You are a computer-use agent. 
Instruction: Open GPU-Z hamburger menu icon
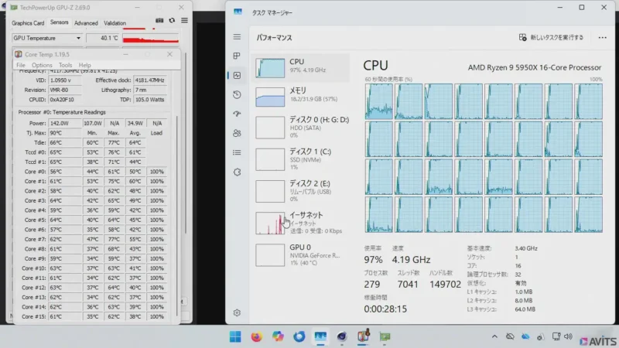(x=184, y=20)
